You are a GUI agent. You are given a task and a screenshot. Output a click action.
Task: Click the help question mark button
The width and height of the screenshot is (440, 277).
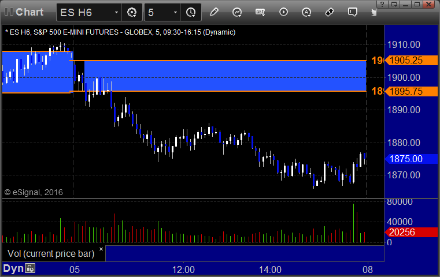382,4
